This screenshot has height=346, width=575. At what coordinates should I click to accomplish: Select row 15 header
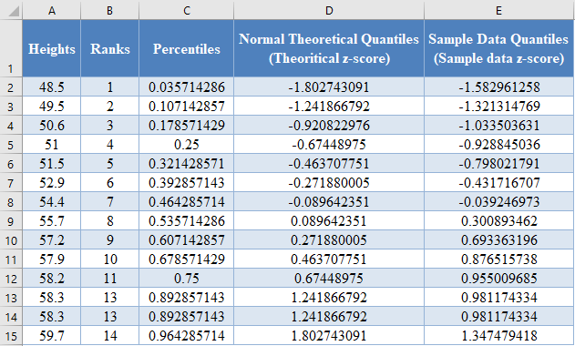11,336
